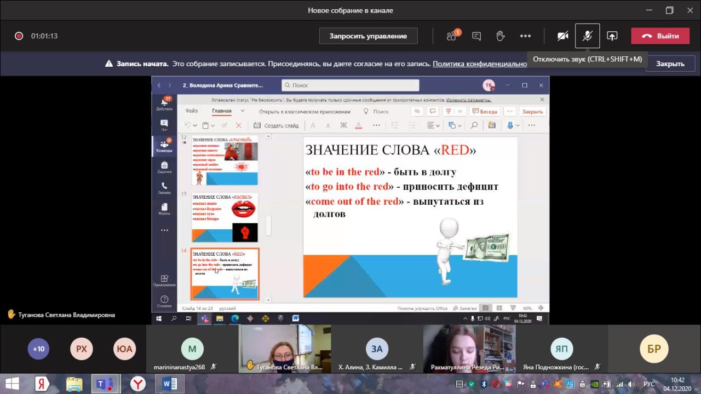Open the Политика конфиденциальности link
The image size is (701, 394).
(479, 64)
